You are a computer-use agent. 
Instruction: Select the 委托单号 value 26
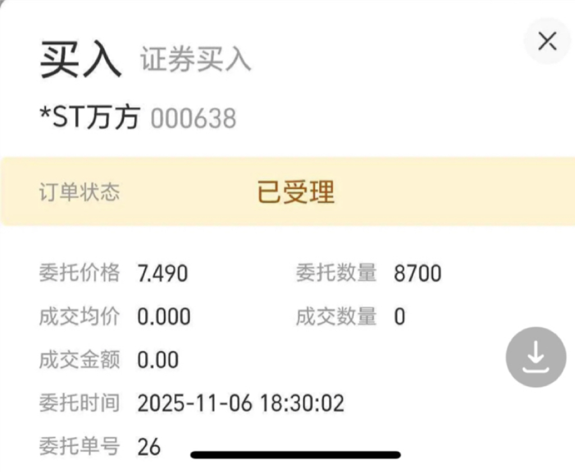pyautogui.click(x=149, y=447)
